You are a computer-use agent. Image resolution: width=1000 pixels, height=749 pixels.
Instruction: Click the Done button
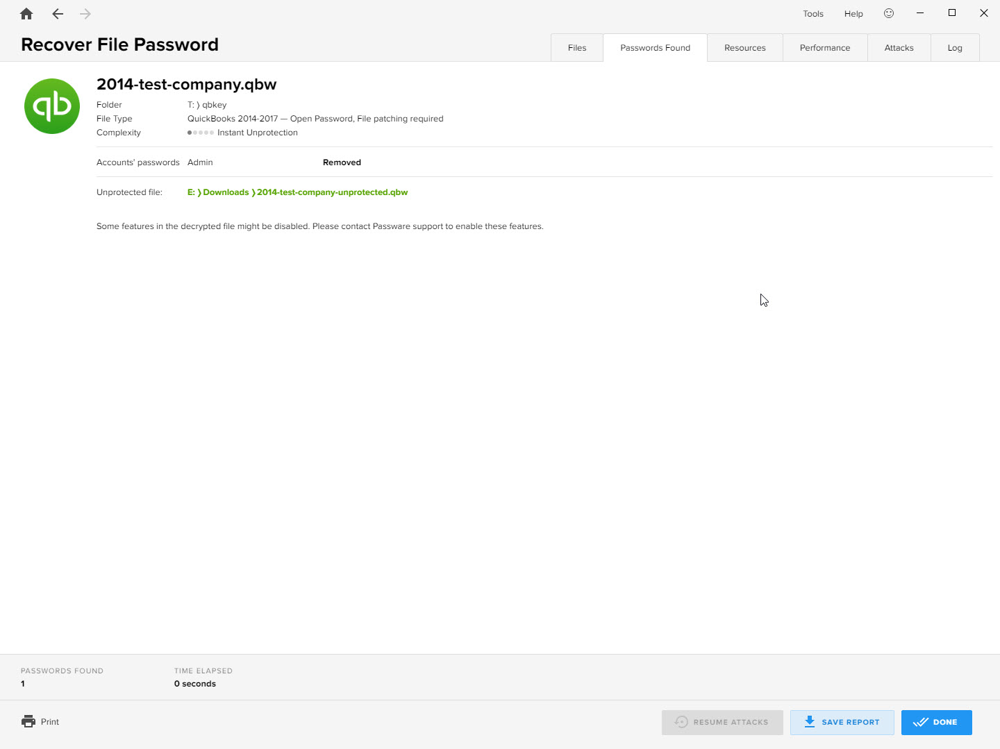point(937,722)
